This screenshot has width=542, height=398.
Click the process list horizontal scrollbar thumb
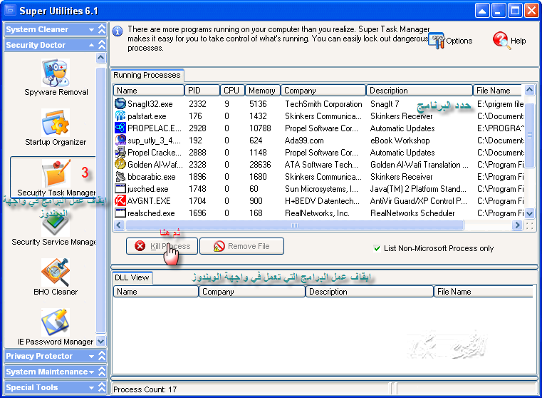pos(295,225)
